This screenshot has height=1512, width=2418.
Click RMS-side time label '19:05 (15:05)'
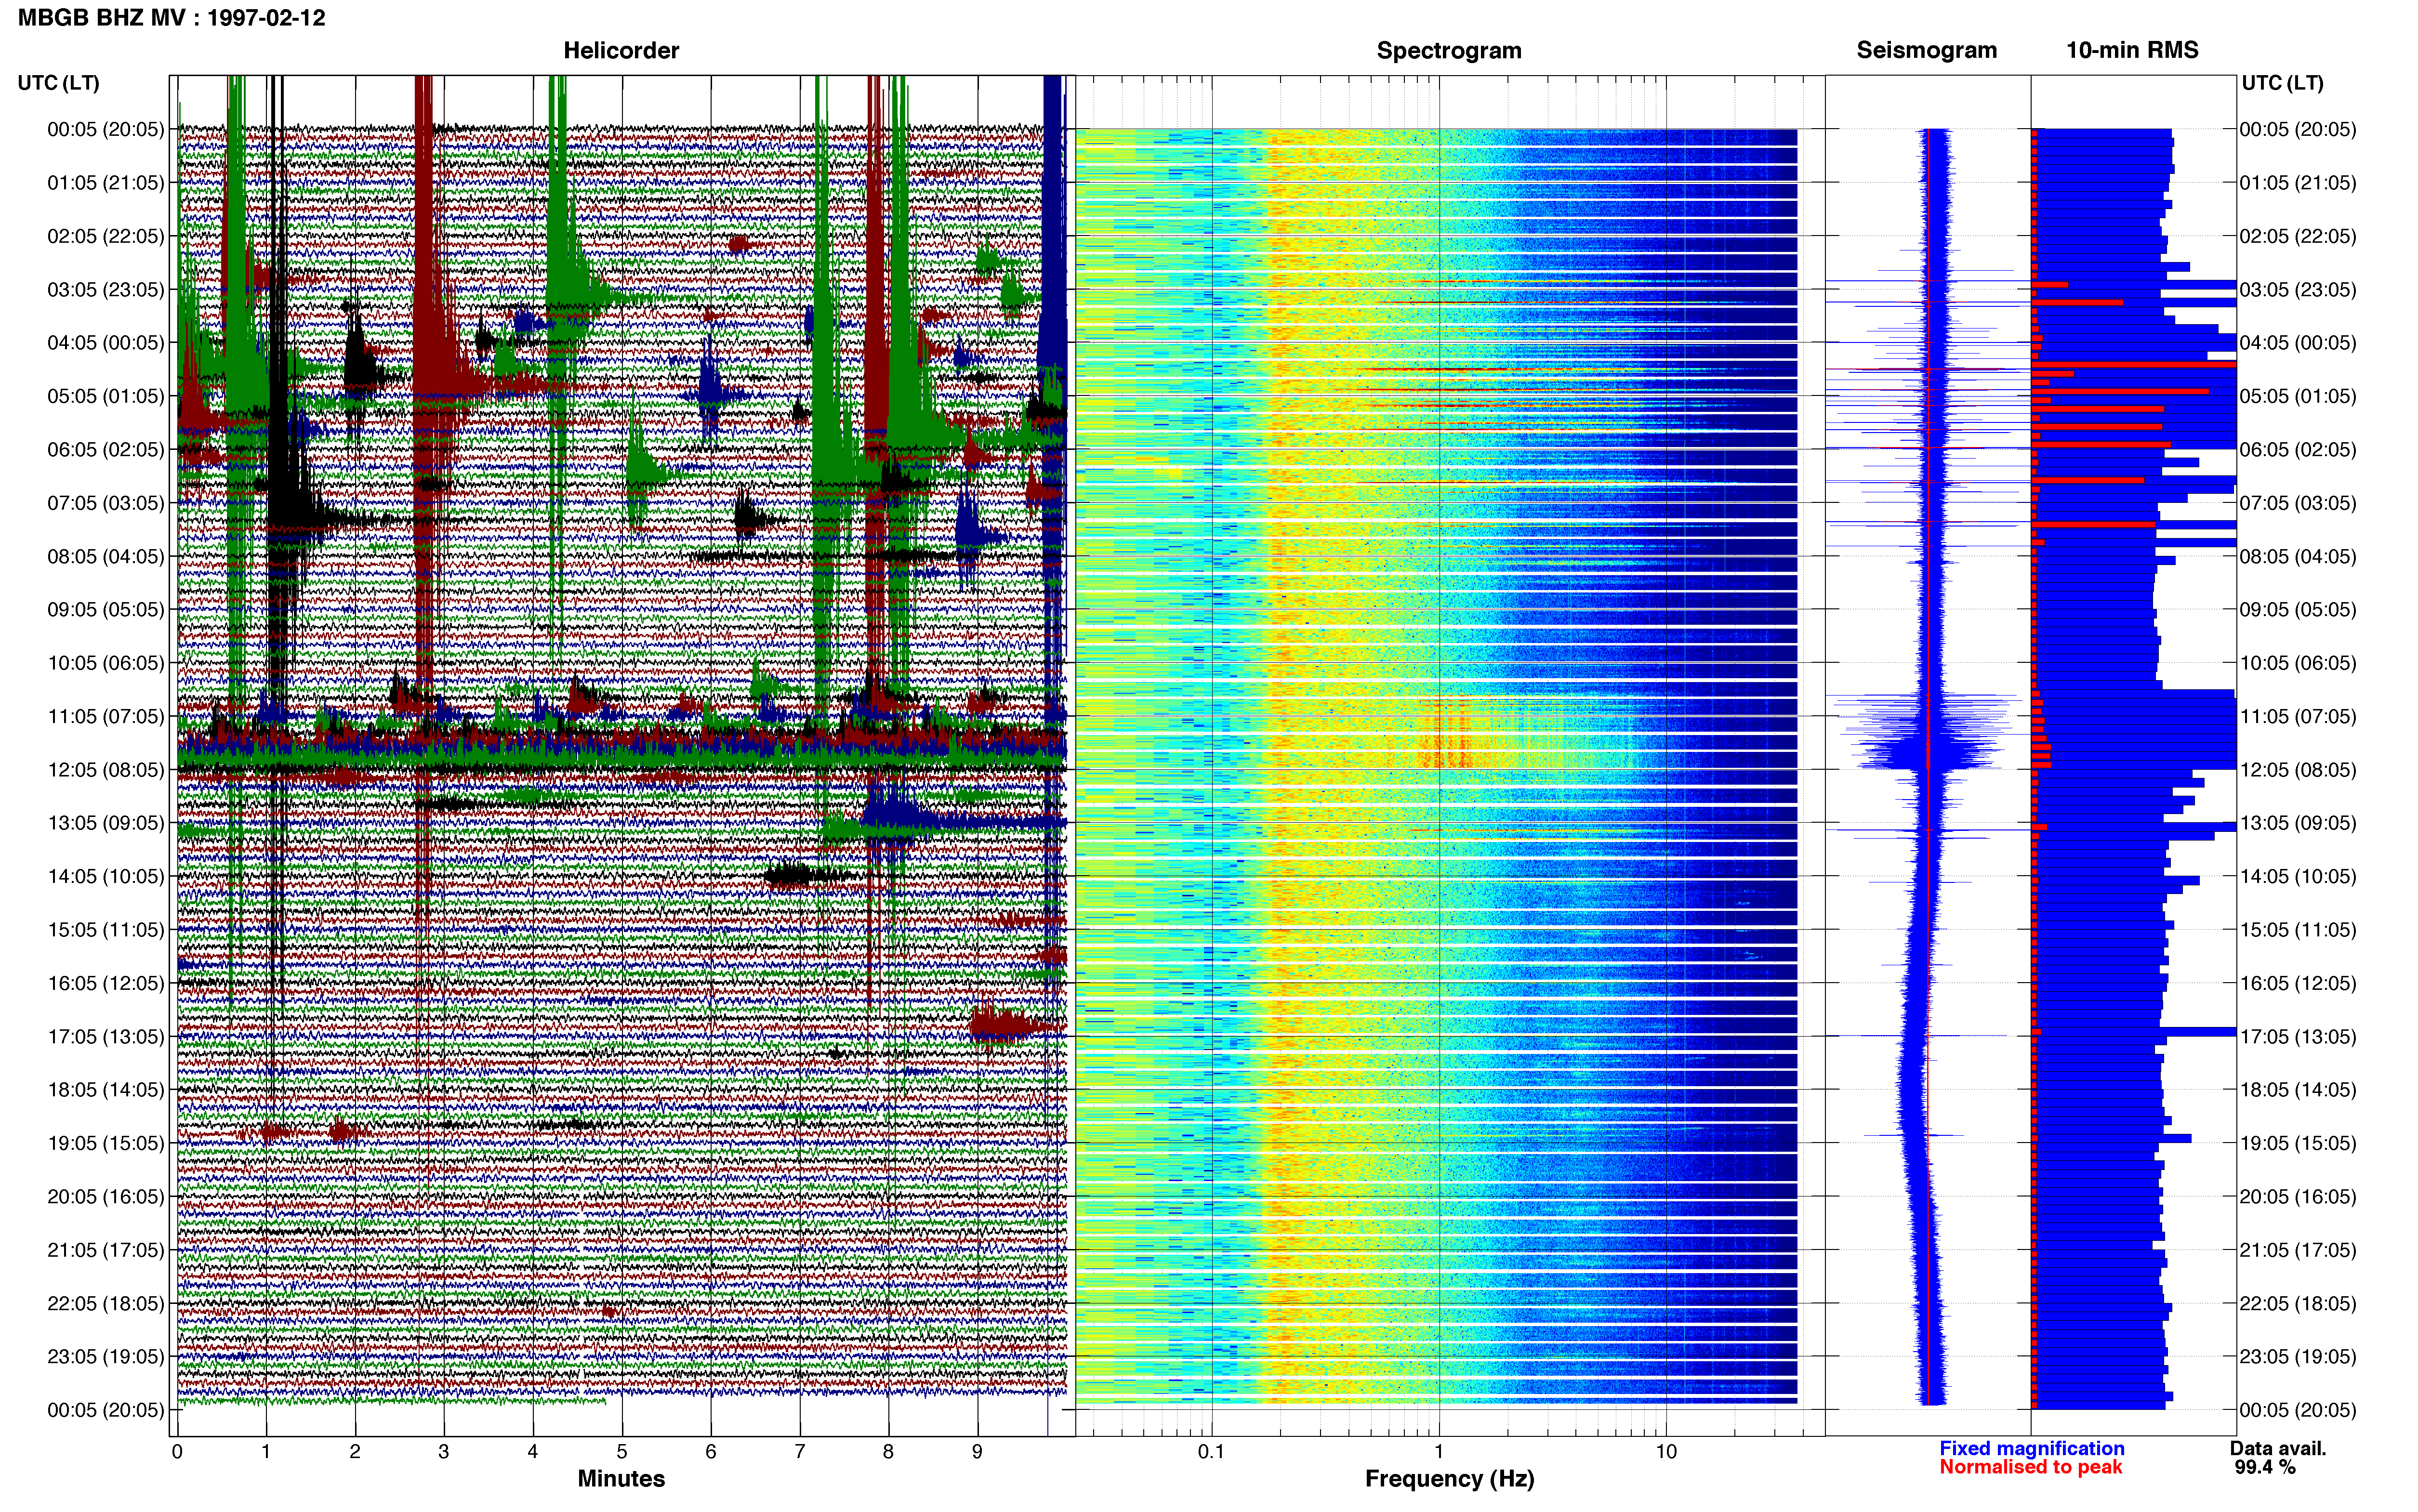[2298, 1143]
